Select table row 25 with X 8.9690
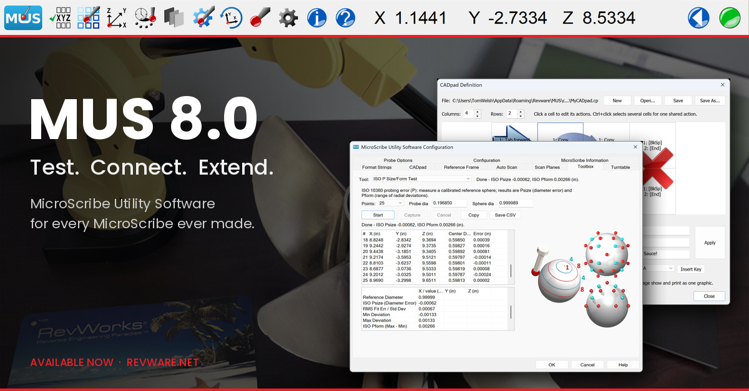 click(435, 281)
